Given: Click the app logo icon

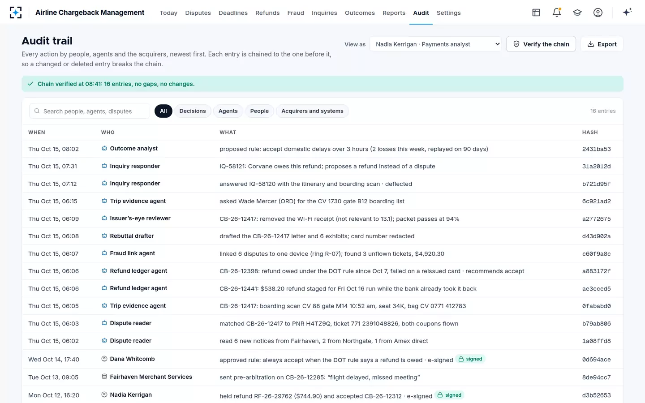Looking at the screenshot, I should click(x=16, y=13).
